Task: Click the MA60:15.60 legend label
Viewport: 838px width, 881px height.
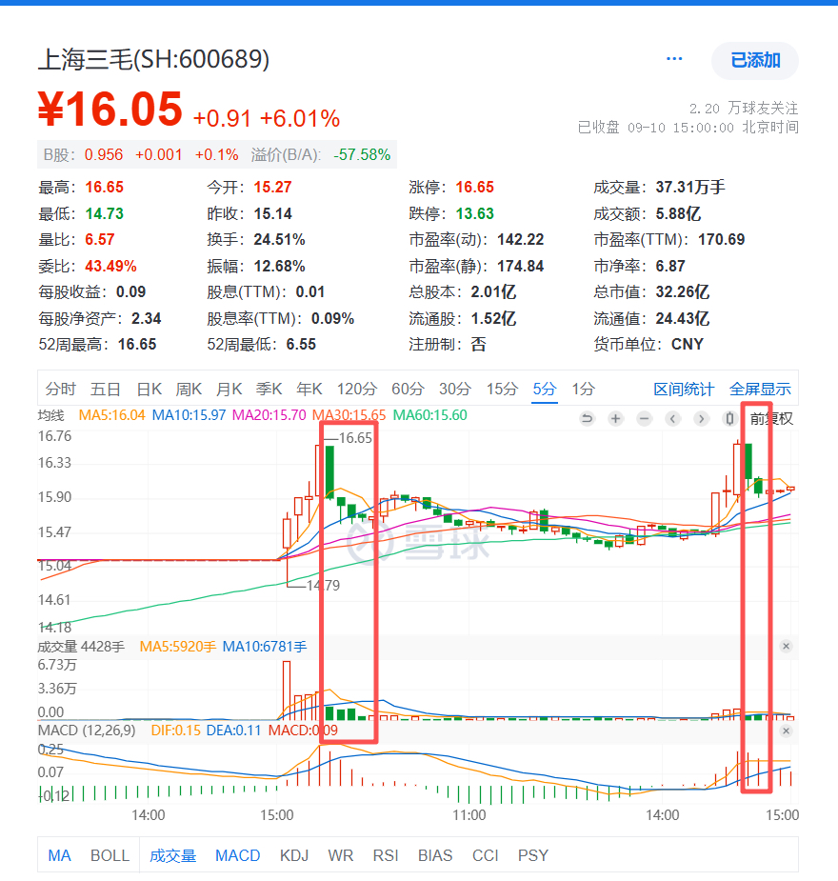Action: (430, 415)
